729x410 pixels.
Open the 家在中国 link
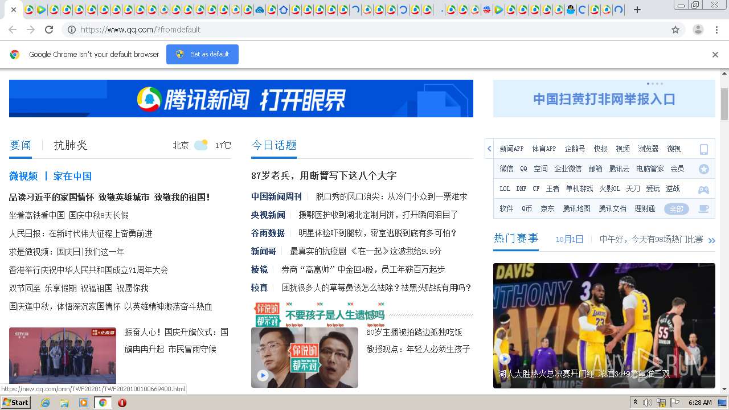[72, 176]
